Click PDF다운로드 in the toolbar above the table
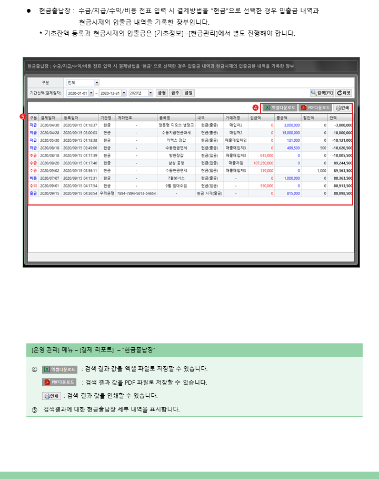 (x=315, y=107)
